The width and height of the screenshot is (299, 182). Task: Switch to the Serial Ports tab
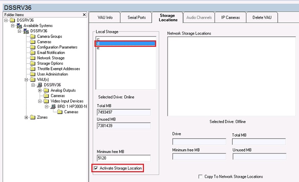(x=137, y=17)
